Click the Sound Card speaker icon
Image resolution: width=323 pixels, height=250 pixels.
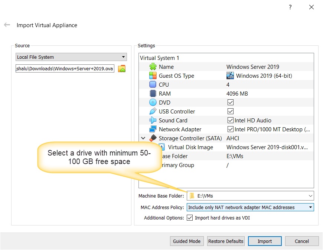click(153, 120)
